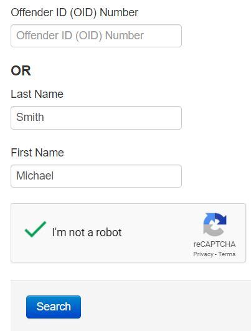Place cursor on the word Michael
Screen dimensions: 251x331
point(35,176)
